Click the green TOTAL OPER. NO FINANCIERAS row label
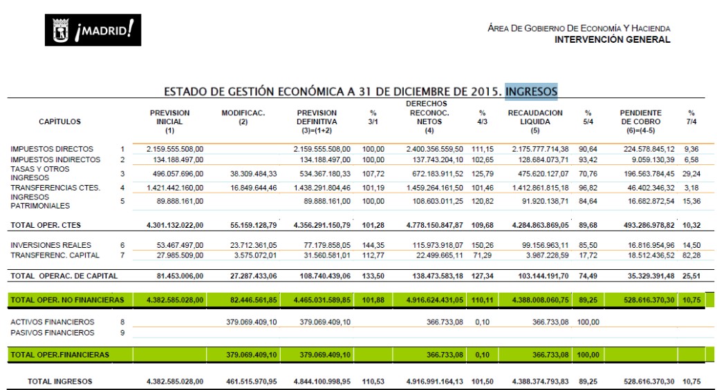 67,300
